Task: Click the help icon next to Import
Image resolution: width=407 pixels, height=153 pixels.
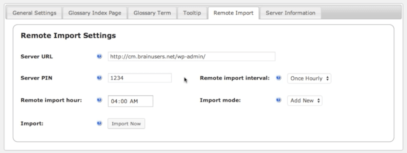Action: (99, 123)
